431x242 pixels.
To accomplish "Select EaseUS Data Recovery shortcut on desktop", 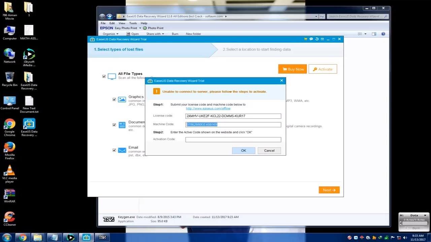I will point(29,128).
